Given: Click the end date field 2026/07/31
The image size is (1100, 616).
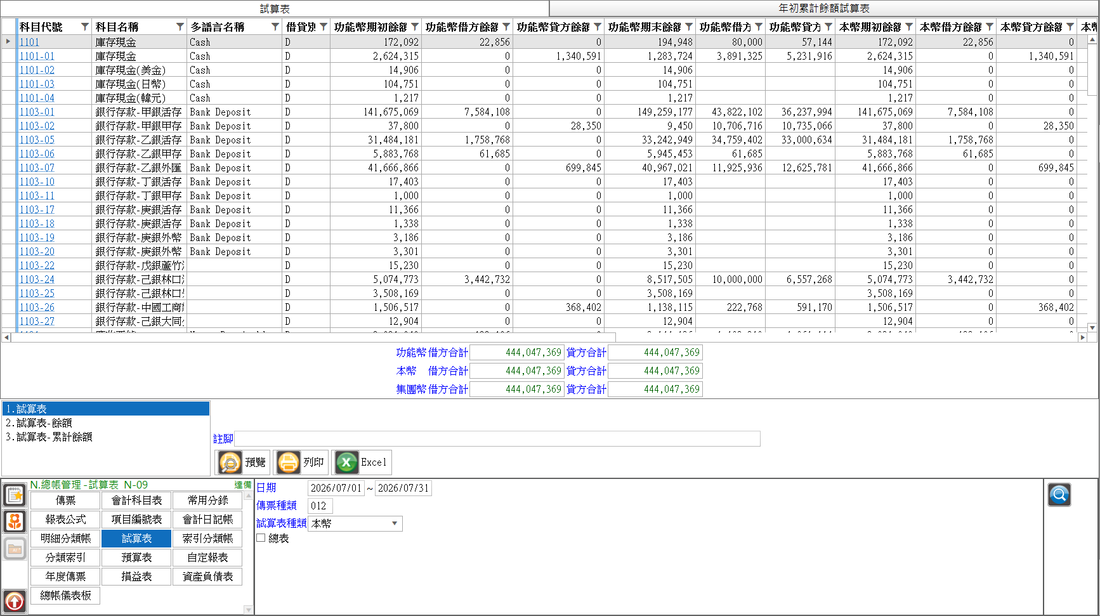Looking at the screenshot, I should click(x=403, y=488).
